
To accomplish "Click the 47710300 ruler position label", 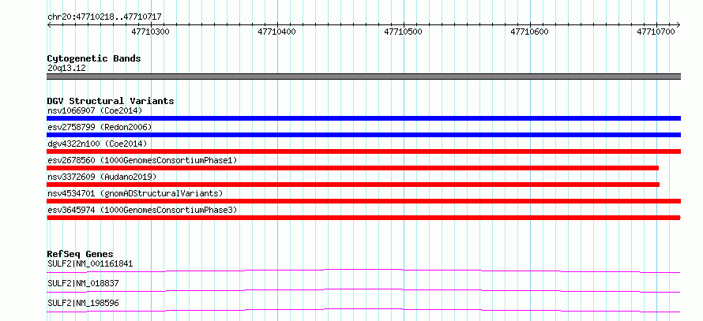I will (x=151, y=32).
